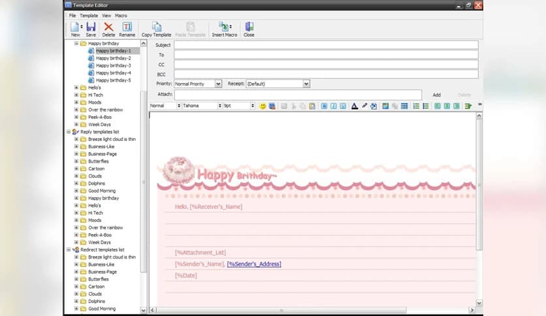Click the red Delete toolbar icon
This screenshot has height=316, width=546.
(108, 27)
